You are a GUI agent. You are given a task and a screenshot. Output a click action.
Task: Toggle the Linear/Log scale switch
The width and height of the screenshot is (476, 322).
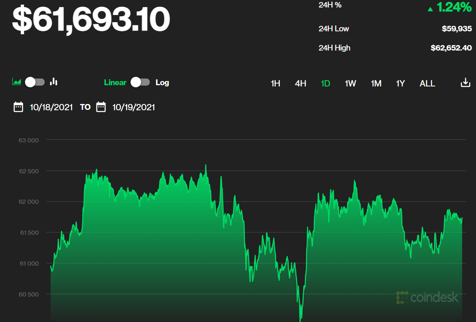140,82
